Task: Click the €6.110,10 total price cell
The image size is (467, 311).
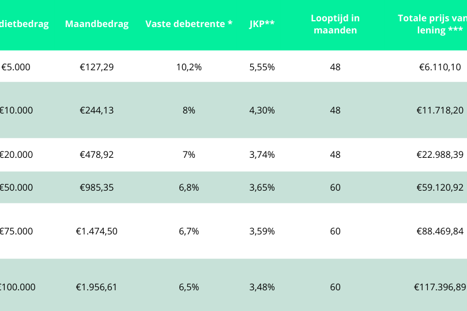Action: [440, 67]
